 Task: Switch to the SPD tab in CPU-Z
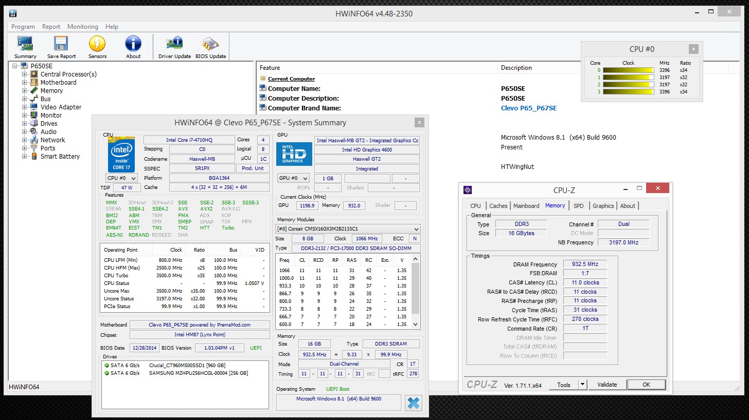[x=579, y=206]
